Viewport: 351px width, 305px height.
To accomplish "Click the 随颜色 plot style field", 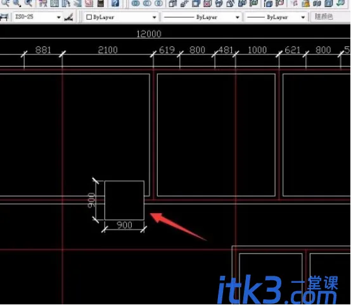I will (330, 16).
